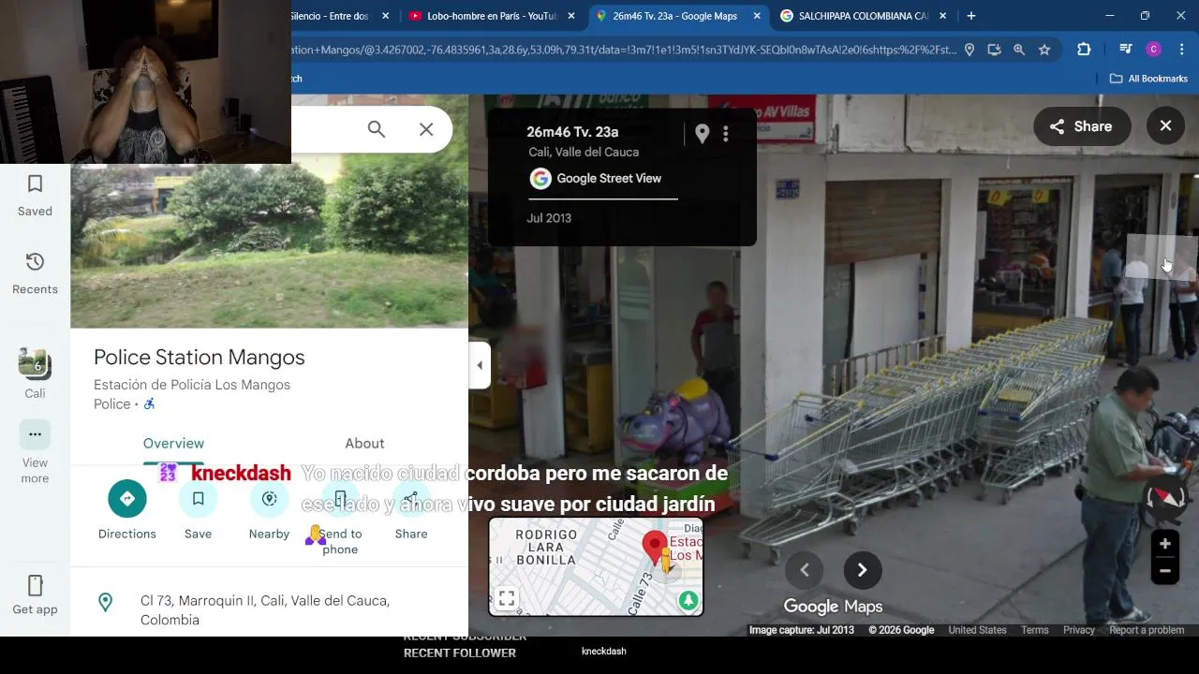Screen dimensions: 1199x674
Task: Open Chrome three-dot menu
Action: click(x=1180, y=50)
